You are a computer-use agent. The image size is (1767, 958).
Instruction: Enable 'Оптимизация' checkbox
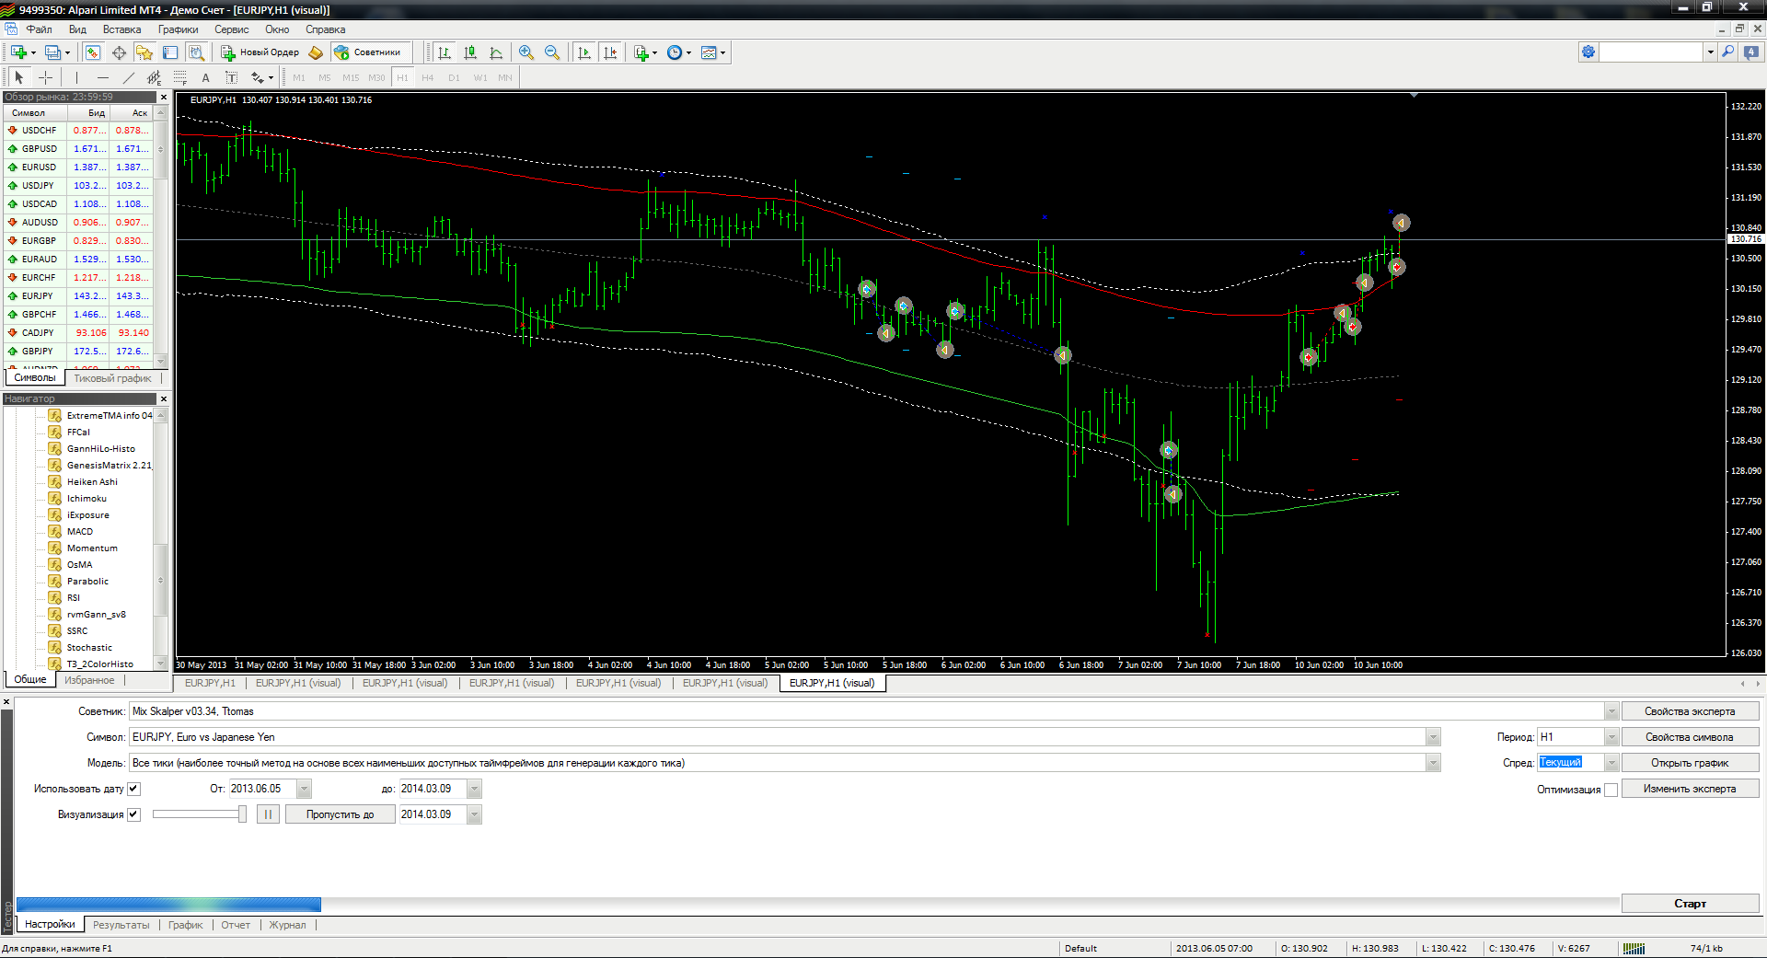pyautogui.click(x=1611, y=790)
